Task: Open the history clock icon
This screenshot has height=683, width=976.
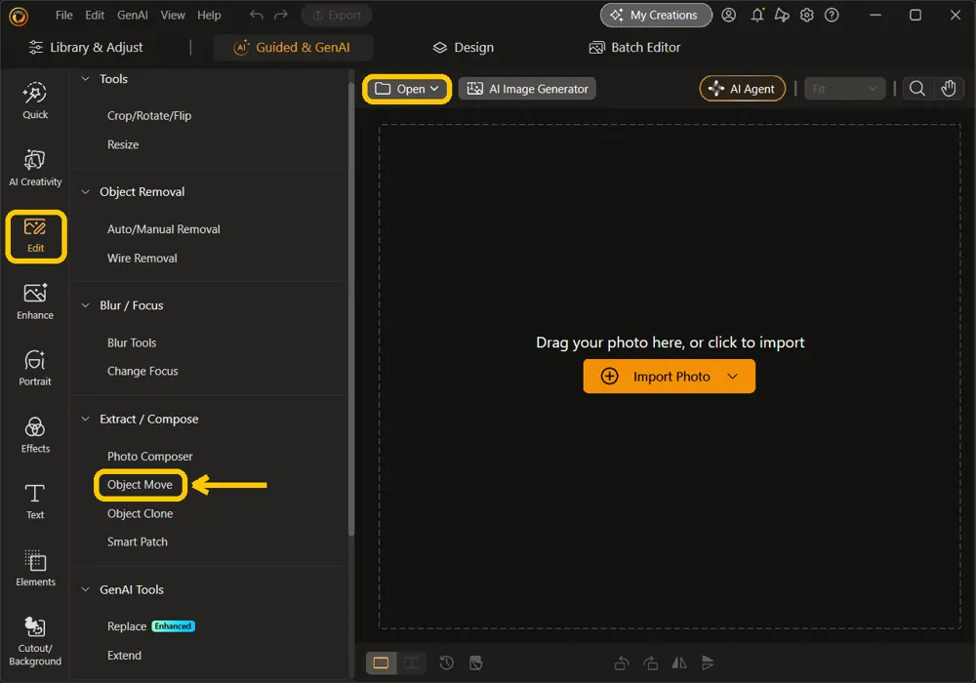Action: [x=446, y=663]
